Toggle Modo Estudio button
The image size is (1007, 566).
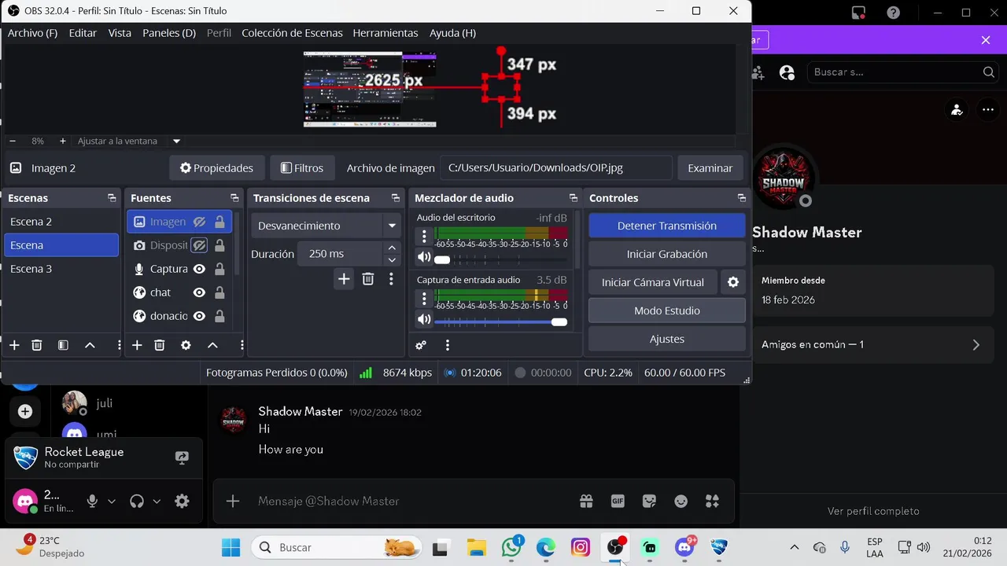coord(667,311)
